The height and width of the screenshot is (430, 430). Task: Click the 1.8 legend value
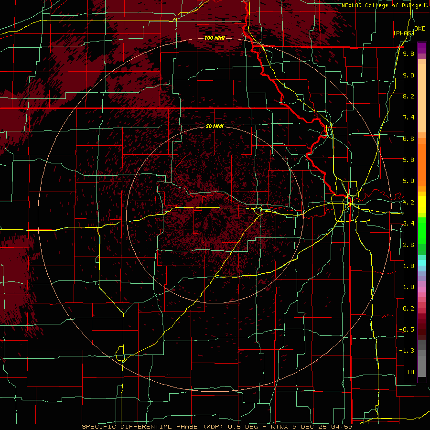[408, 266]
